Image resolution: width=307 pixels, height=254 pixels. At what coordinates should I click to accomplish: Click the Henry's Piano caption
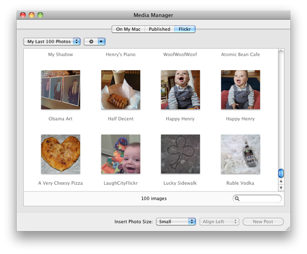point(121,54)
